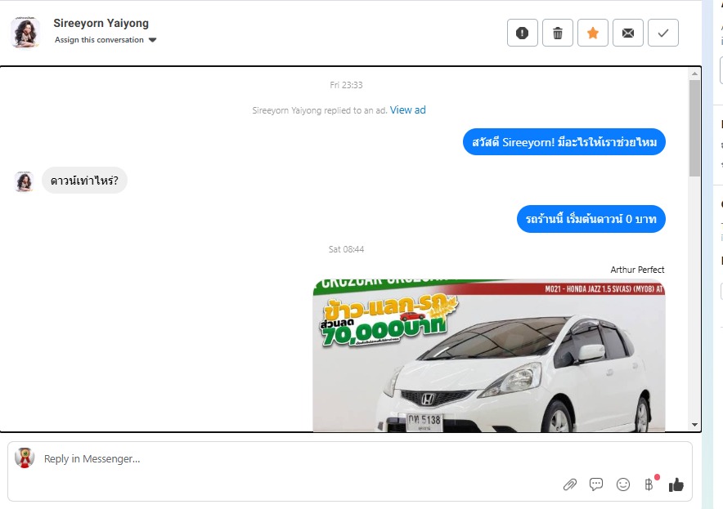Open Assign this conversation dropdown
723x509 pixels.
coord(106,40)
